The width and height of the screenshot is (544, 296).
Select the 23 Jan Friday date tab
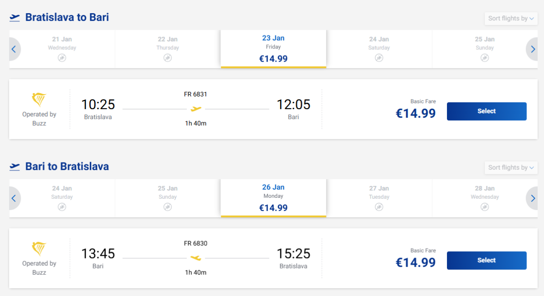pyautogui.click(x=273, y=49)
